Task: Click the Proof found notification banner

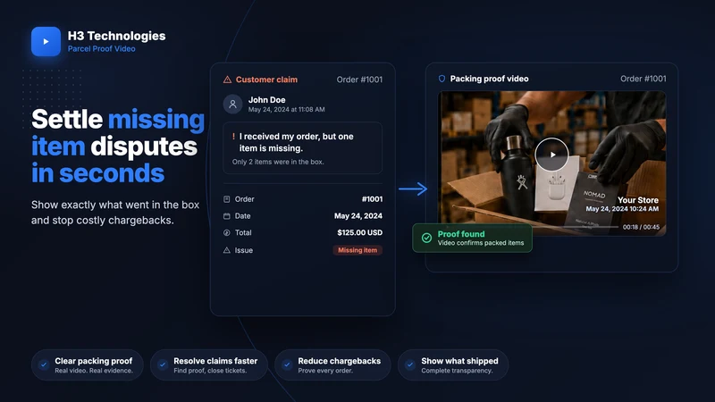Action: (472, 238)
